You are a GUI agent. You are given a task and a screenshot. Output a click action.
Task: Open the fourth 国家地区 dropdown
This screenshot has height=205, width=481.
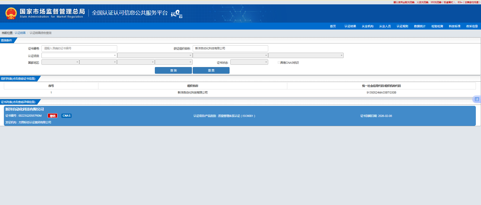pos(174,62)
